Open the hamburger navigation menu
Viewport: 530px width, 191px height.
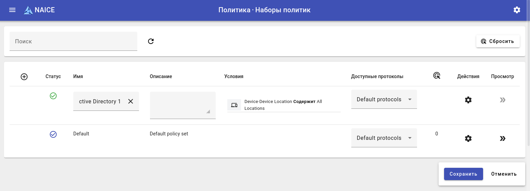click(x=12, y=10)
